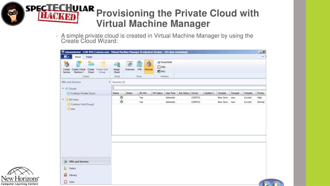The width and height of the screenshot is (330, 186).
Task: Select the service row with High priority
Action: coord(189,98)
